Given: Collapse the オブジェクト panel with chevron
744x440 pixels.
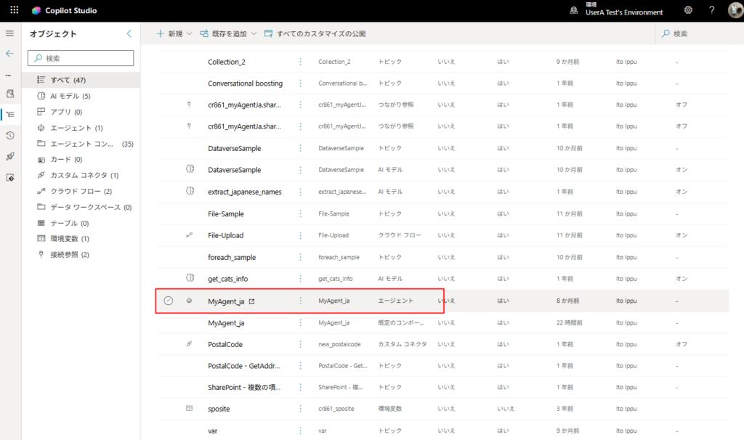Looking at the screenshot, I should [129, 33].
